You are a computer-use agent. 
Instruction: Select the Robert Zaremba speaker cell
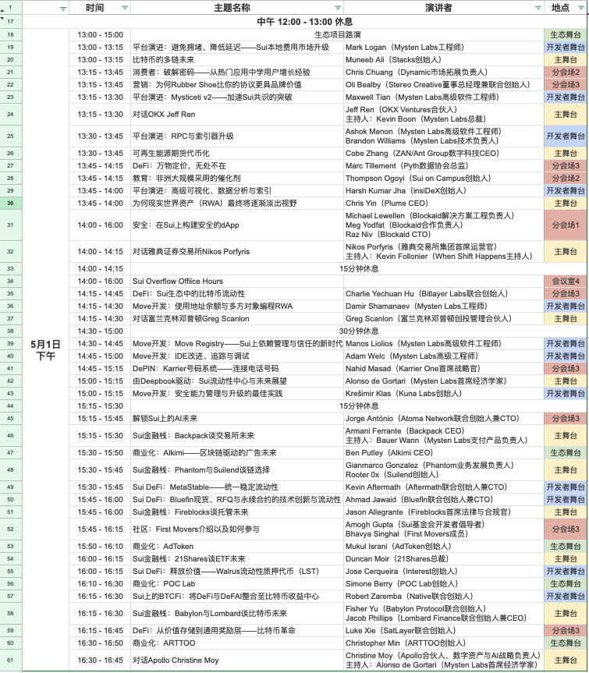pyautogui.click(x=443, y=596)
